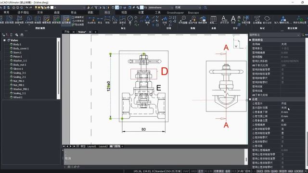
Task: Click the white color swatch in layer toolbar
Action: click(x=52, y=8)
